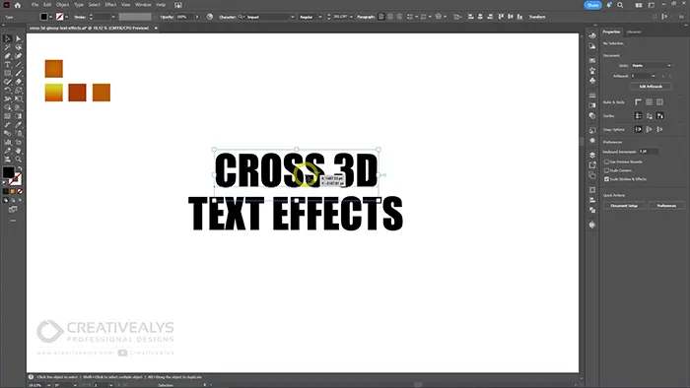
Task: Open the Layers panel icon
Action: [592, 156]
